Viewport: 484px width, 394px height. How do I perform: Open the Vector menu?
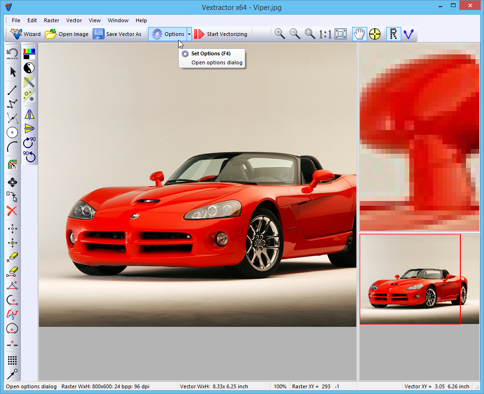point(74,20)
